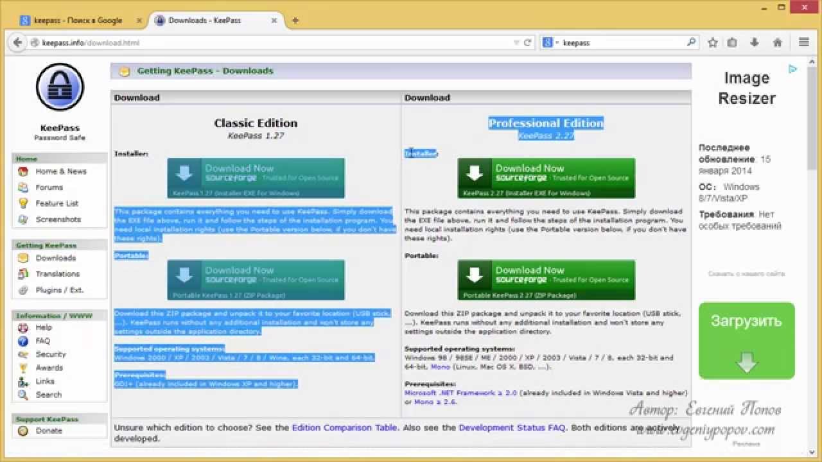
Task: Click the magnifier icon in the search box
Action: pos(691,43)
